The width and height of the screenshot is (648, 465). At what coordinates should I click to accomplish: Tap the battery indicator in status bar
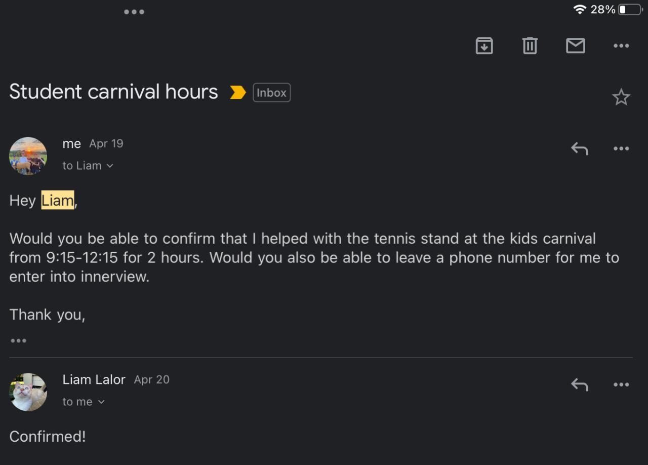(629, 10)
